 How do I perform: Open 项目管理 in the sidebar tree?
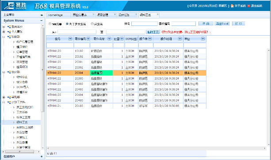point(22,62)
